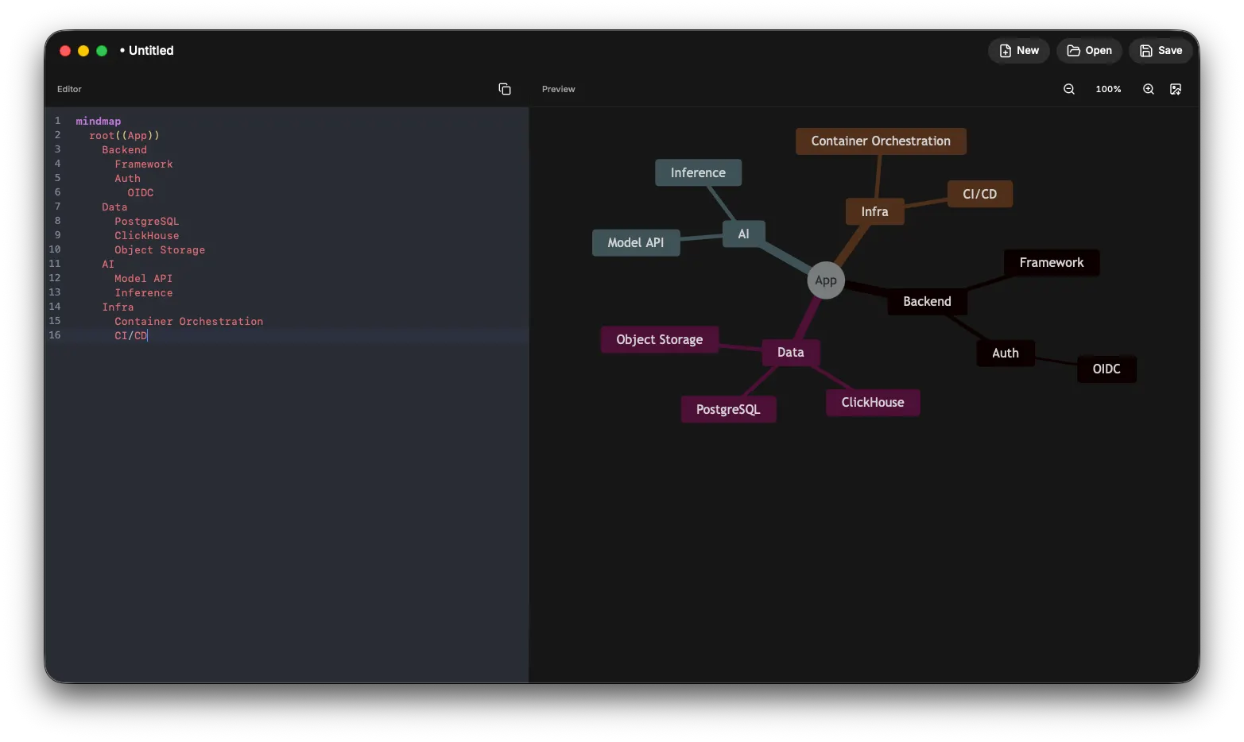
Task: Export the diagram as image
Action: coord(1176,89)
